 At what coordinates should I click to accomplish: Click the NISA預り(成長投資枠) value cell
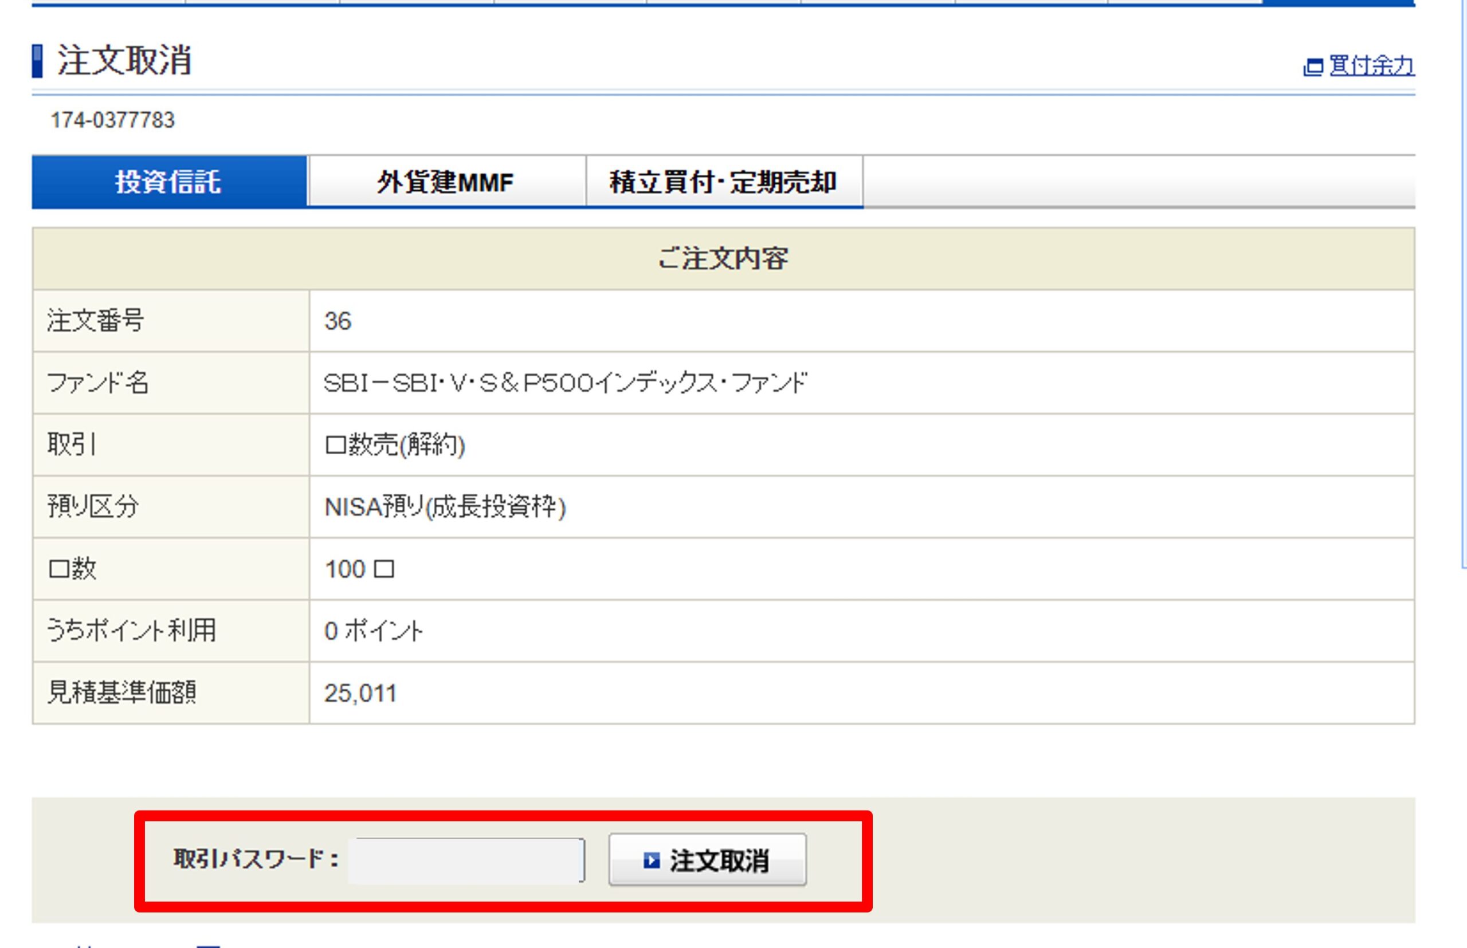pyautogui.click(x=445, y=508)
